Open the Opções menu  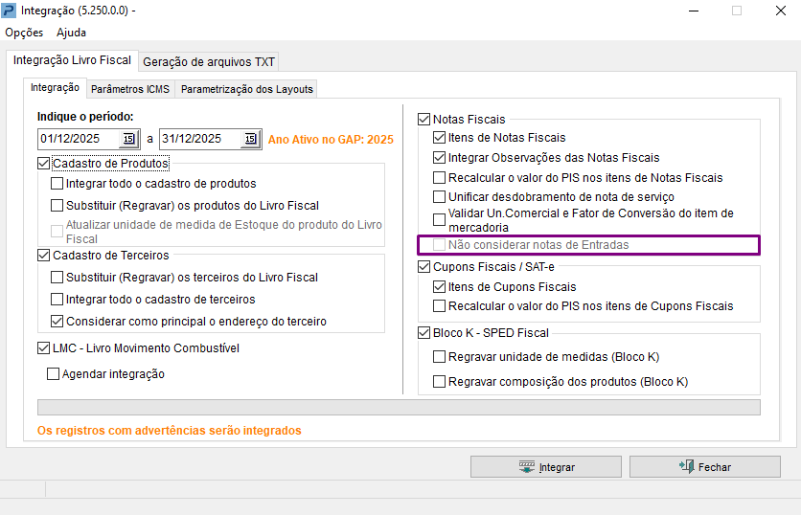(24, 33)
